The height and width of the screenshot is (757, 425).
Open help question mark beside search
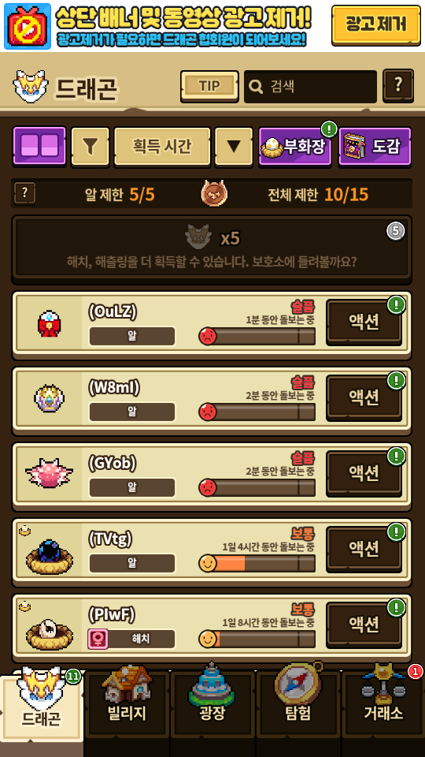point(398,85)
